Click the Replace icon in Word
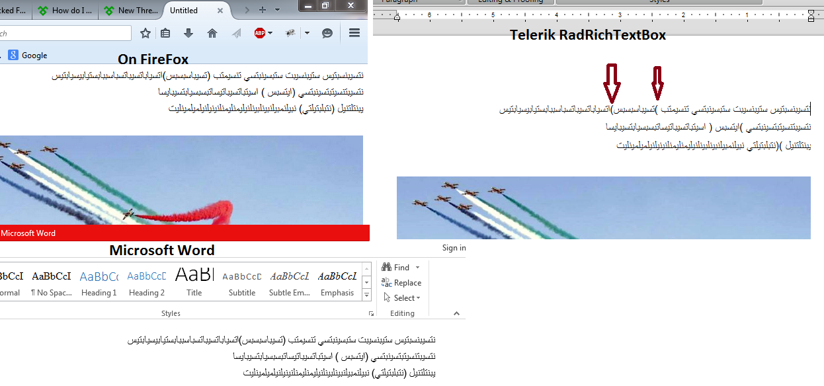Screen dimensions: 824x386 click(x=386, y=283)
